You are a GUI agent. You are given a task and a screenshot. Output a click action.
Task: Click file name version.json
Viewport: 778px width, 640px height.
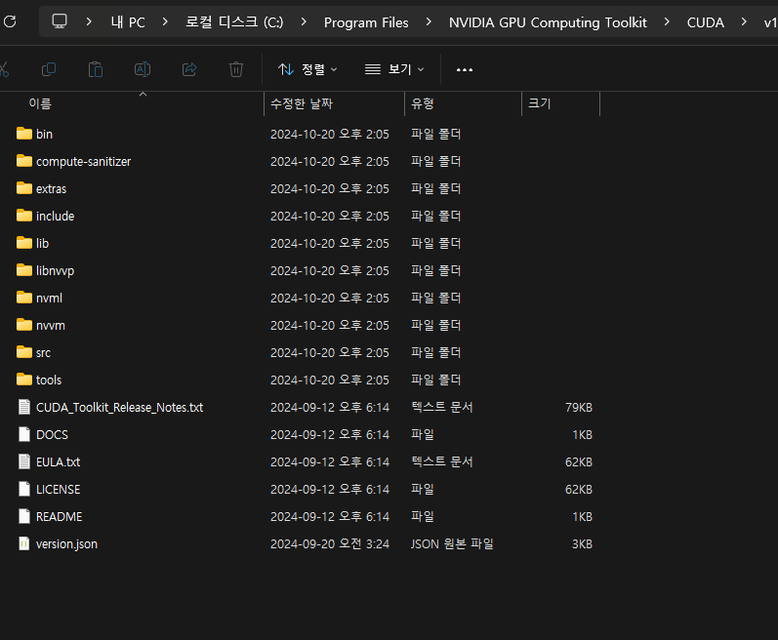(x=66, y=544)
